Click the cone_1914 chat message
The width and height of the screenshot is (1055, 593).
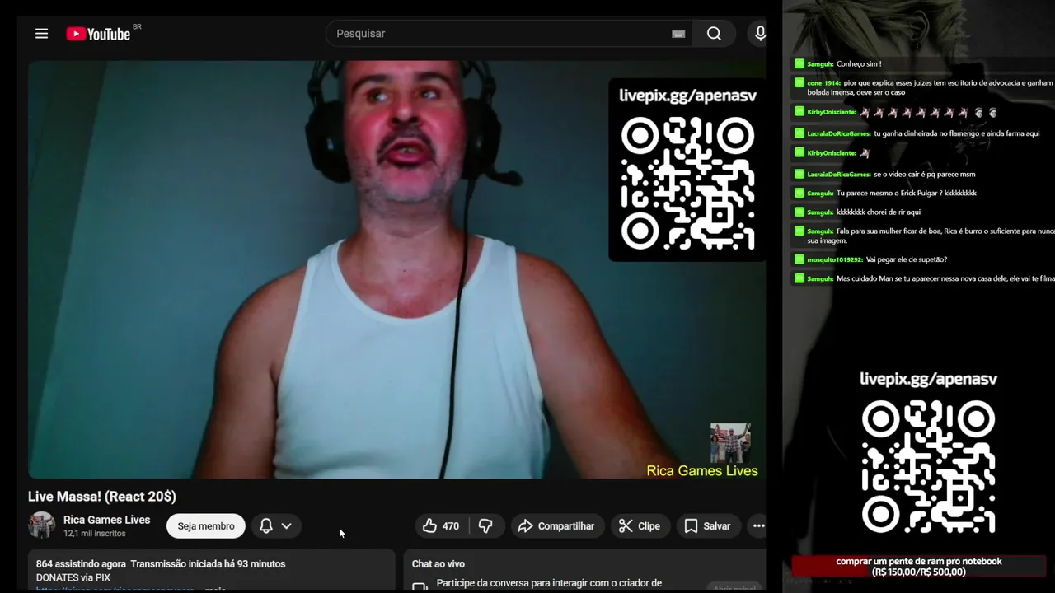point(924,87)
